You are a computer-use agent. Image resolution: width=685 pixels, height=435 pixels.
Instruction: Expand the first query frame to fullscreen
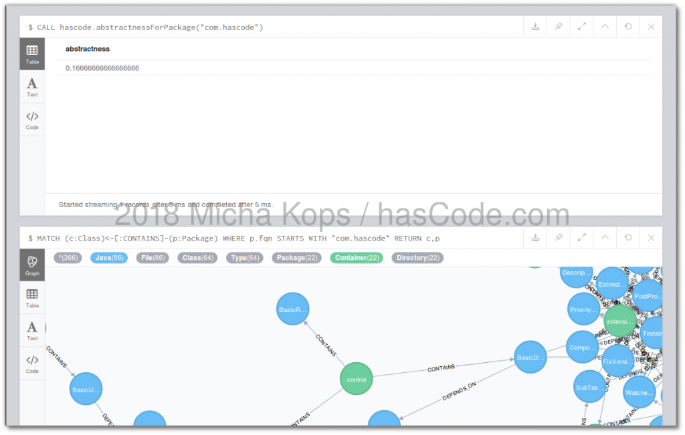point(581,27)
